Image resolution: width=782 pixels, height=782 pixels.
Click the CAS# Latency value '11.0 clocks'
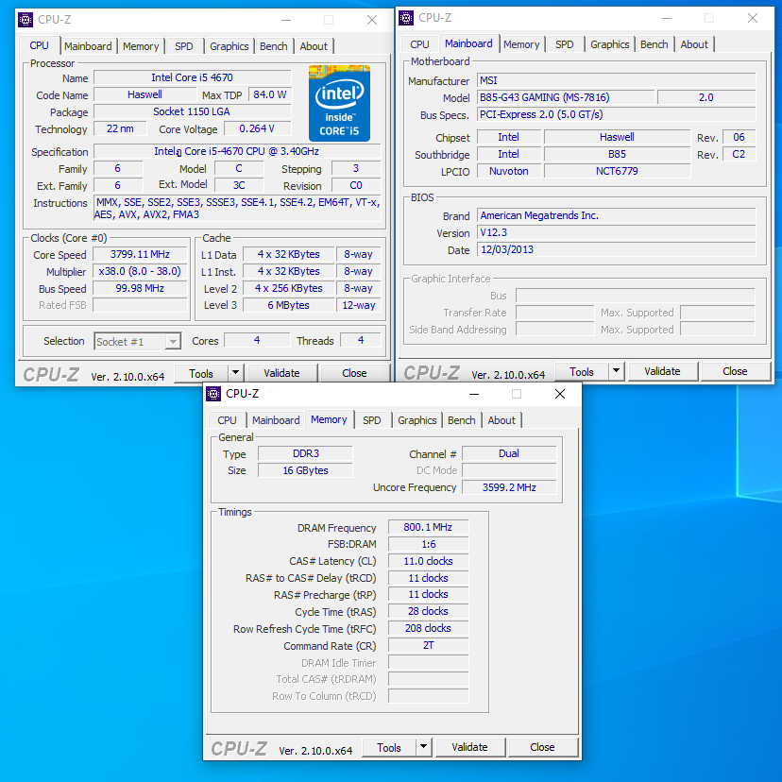tap(429, 562)
